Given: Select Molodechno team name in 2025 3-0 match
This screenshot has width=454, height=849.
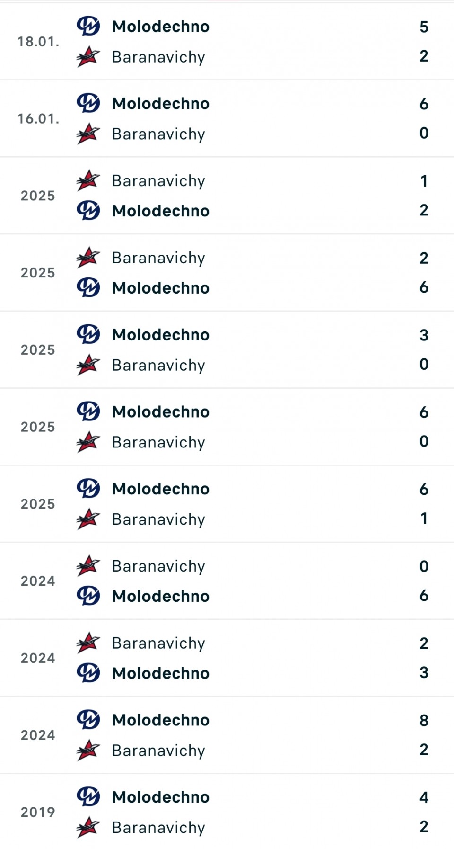Looking at the screenshot, I should pos(161,335).
